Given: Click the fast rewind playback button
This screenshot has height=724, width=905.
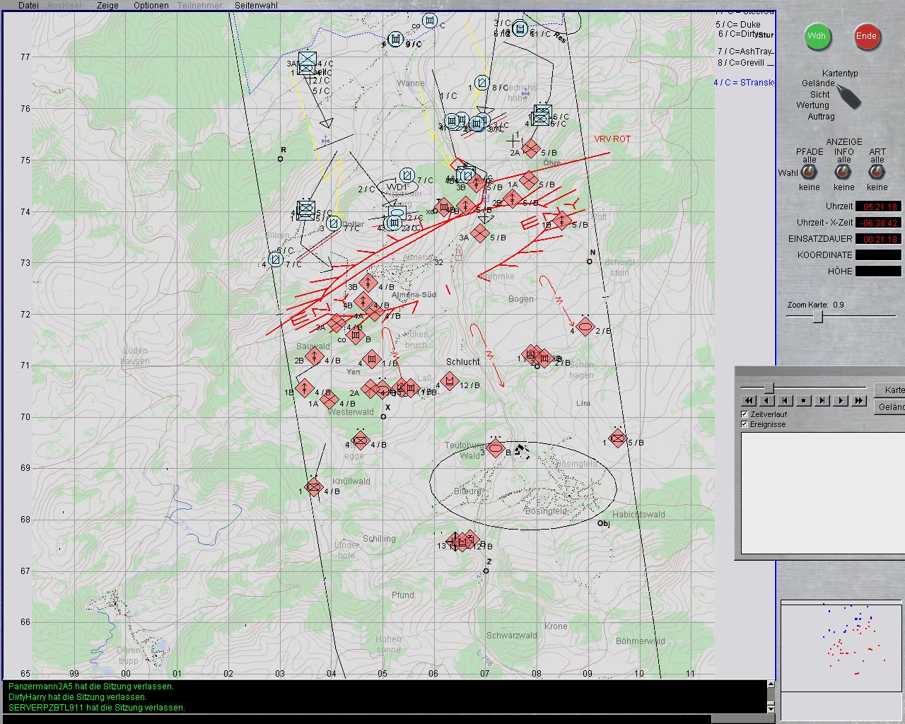Looking at the screenshot, I should point(749,401).
